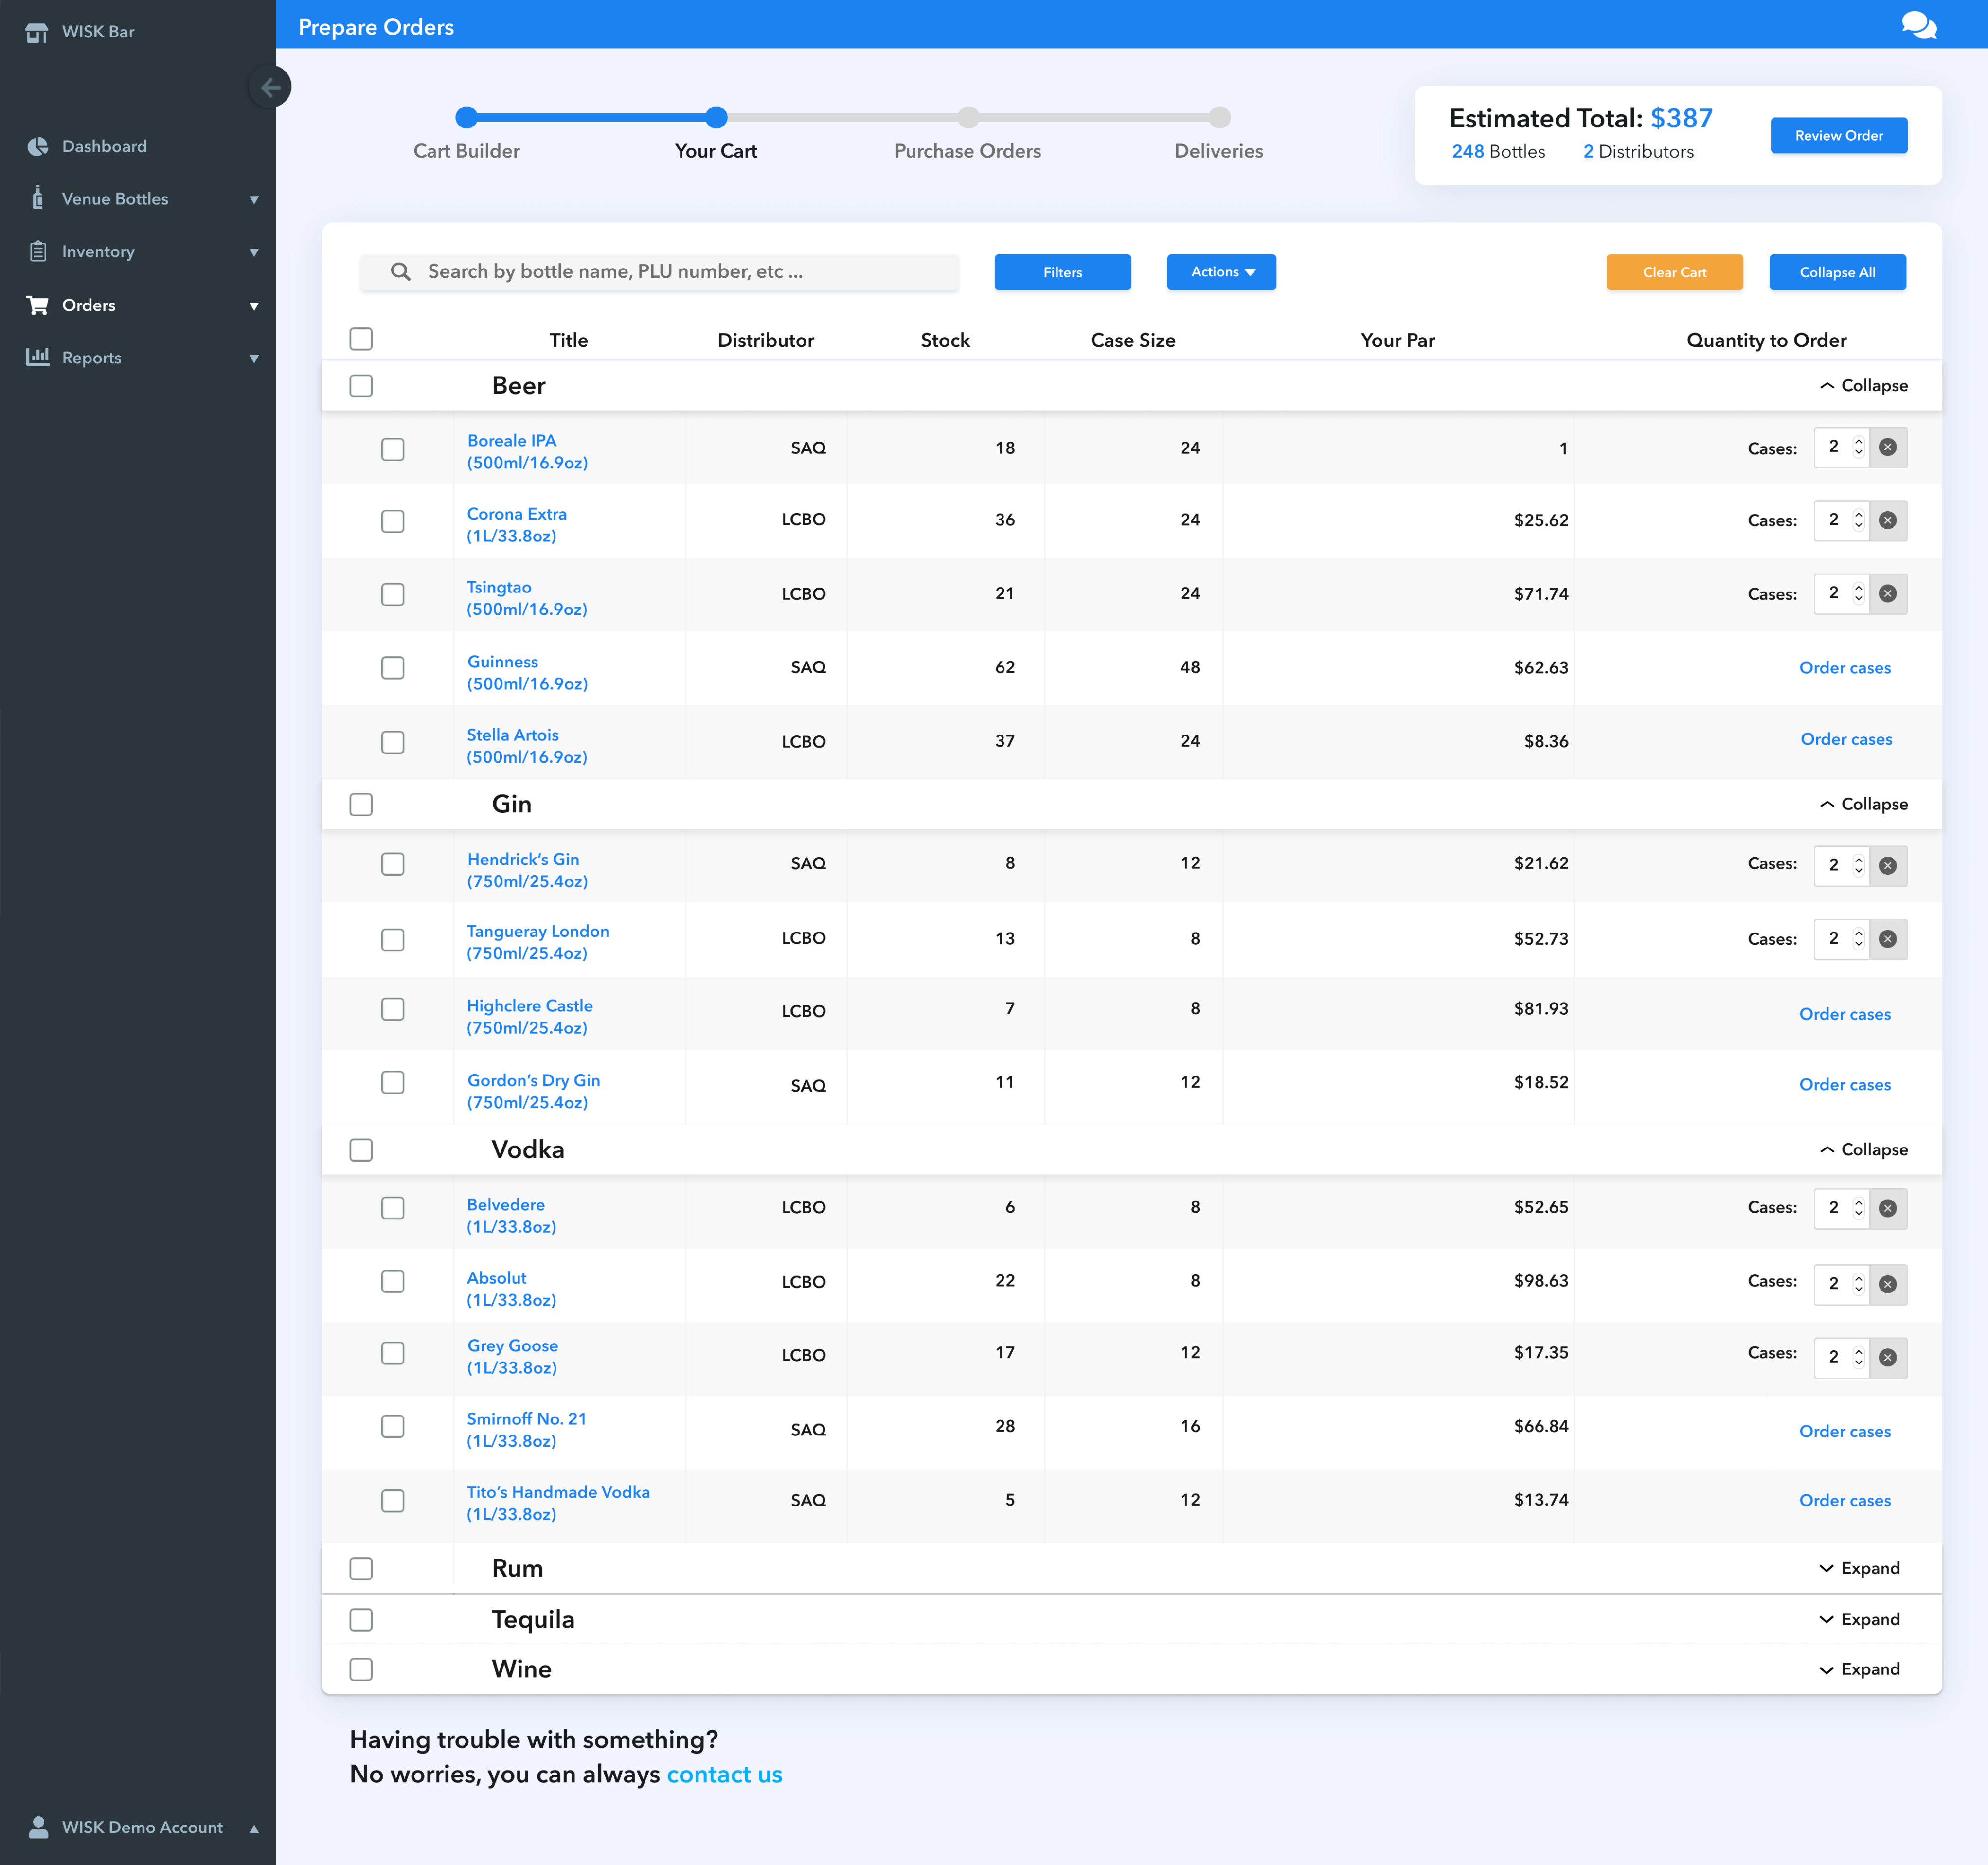Click Order cases for Smirnoff No. 21

pos(1845,1431)
